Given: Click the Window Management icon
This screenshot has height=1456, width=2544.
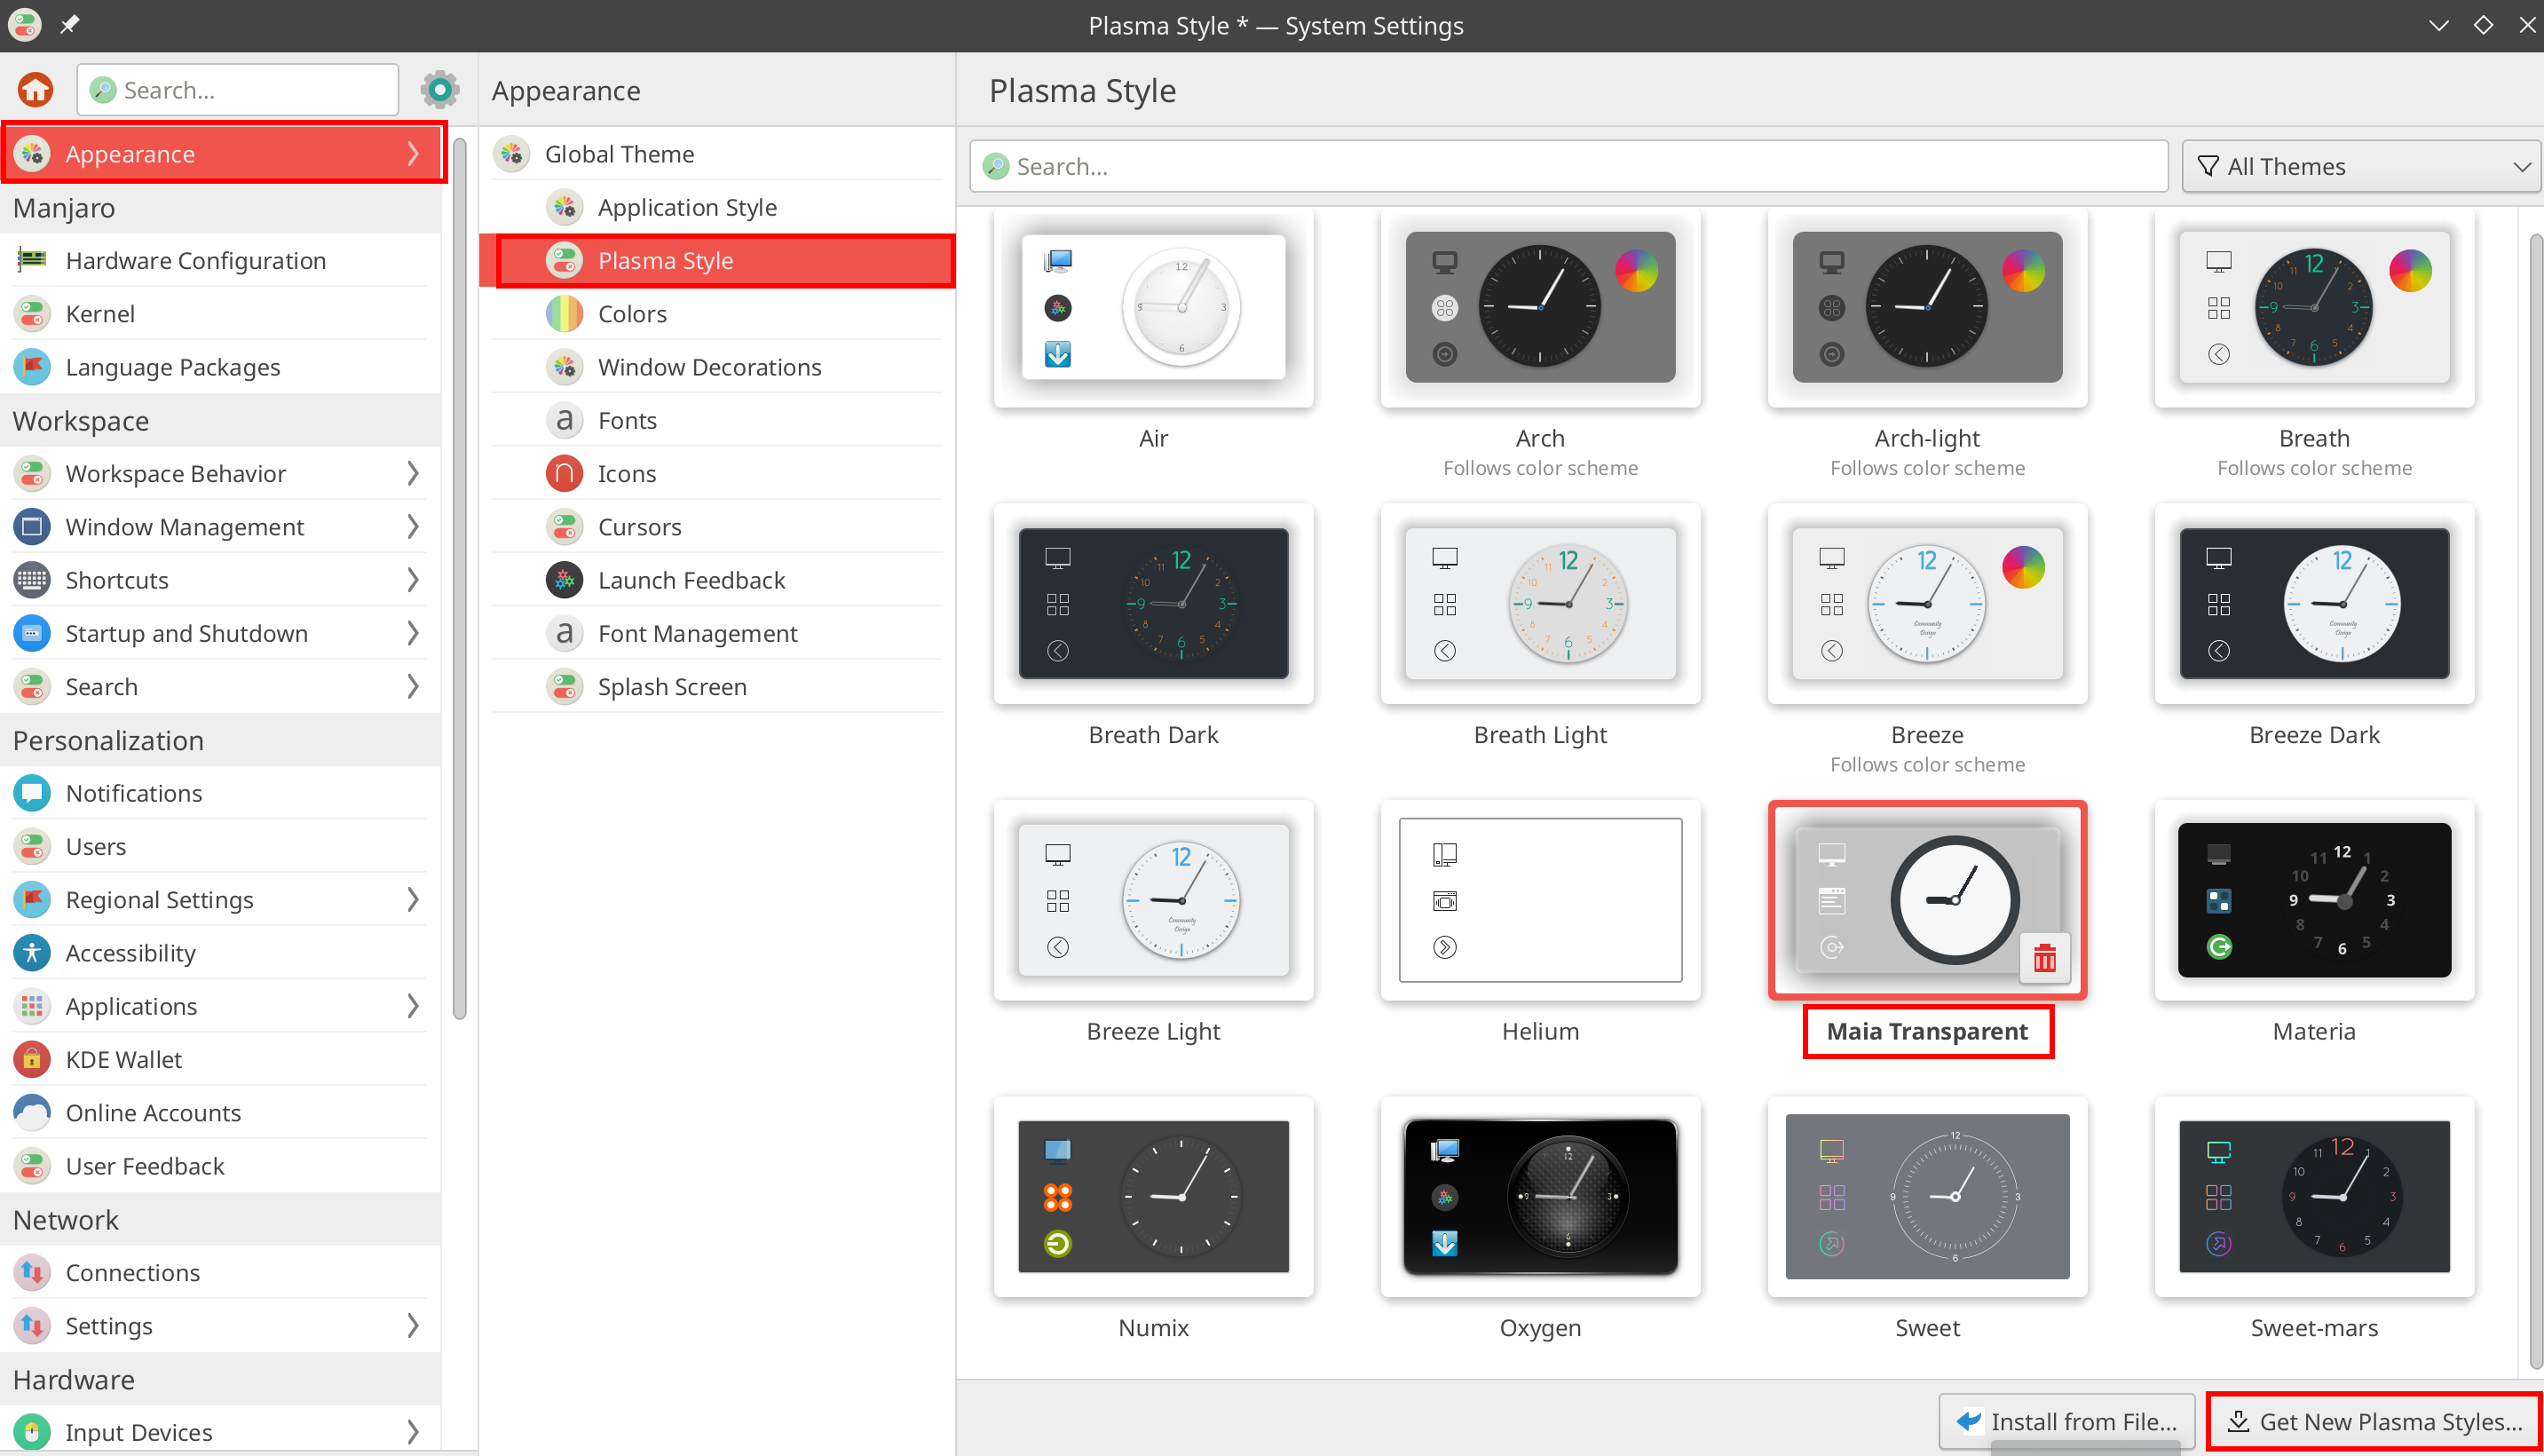Looking at the screenshot, I should coord(32,527).
